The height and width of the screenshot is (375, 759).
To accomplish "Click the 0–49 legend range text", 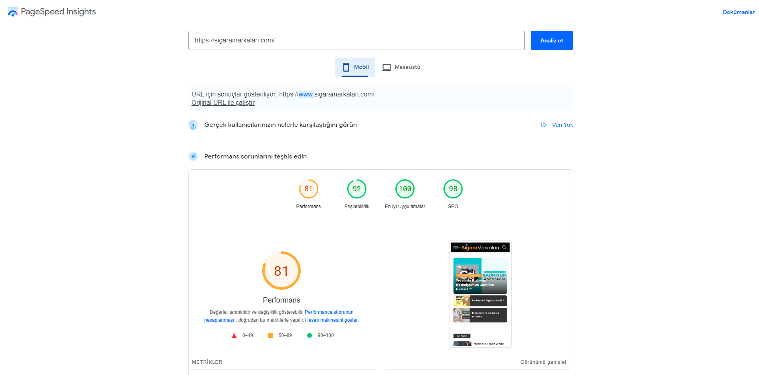I will point(247,335).
